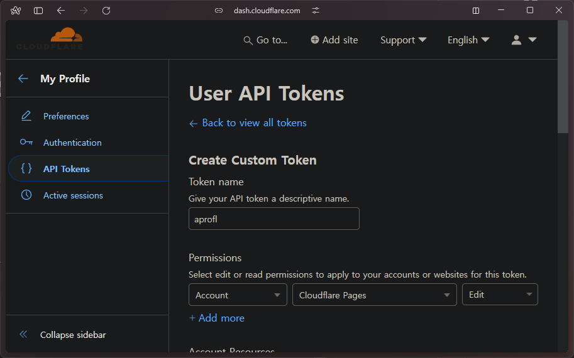
Task: Click the plus icon for Add site
Action: (314, 40)
